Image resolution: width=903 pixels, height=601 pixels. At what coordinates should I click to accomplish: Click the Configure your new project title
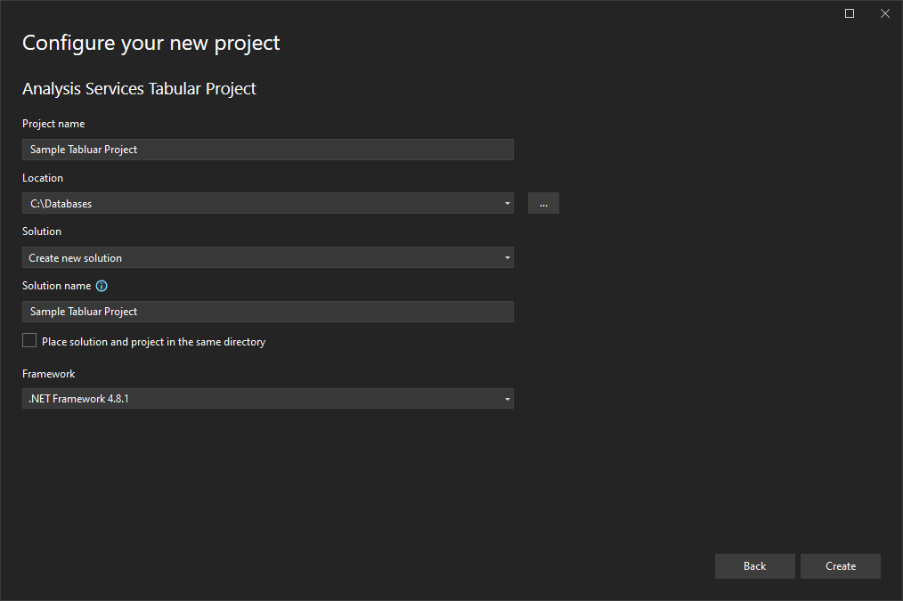pos(150,42)
